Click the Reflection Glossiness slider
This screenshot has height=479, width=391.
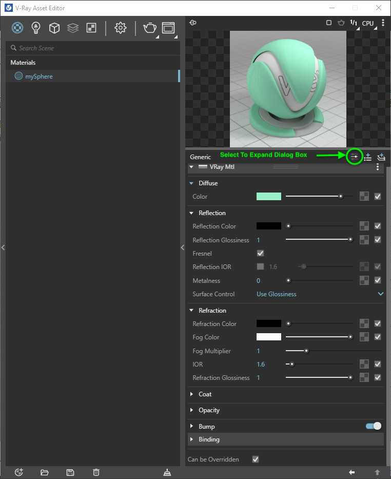coord(319,240)
